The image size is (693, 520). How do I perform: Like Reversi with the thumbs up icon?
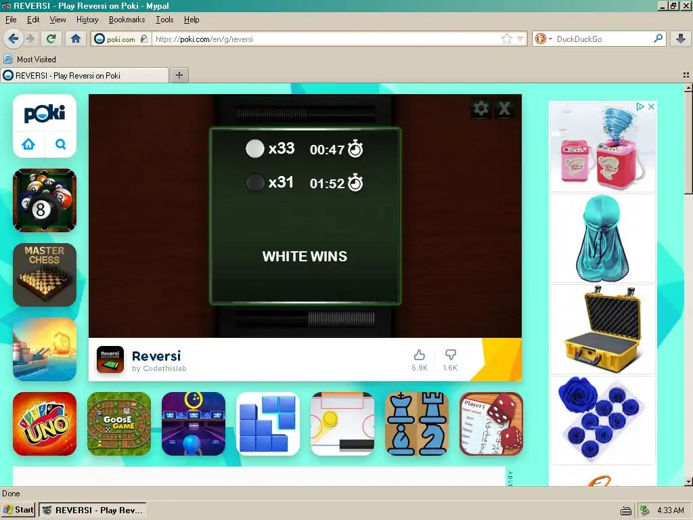(420, 355)
